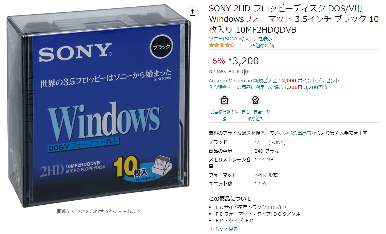Image resolution: width=386 pixels, height=234 pixels.
Task: Click the safety and security badge icon
Action: coord(255,100)
